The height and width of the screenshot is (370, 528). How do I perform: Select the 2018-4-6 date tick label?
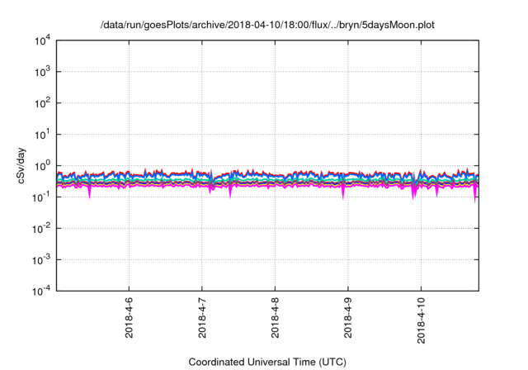(129, 318)
